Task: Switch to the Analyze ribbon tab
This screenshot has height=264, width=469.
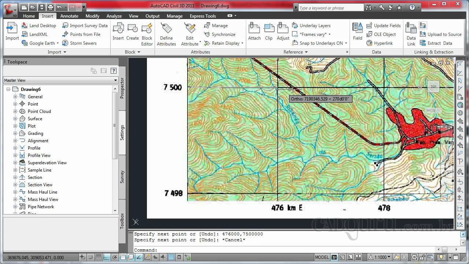Action: coord(114,16)
